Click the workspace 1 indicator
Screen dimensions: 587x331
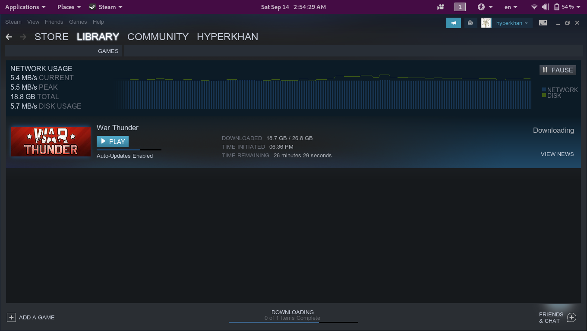pyautogui.click(x=460, y=7)
